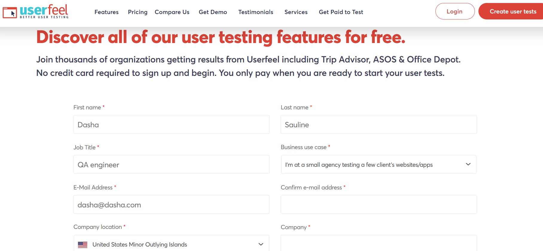Open the Business use case dropdown
This screenshot has height=251, width=543.
379,164
